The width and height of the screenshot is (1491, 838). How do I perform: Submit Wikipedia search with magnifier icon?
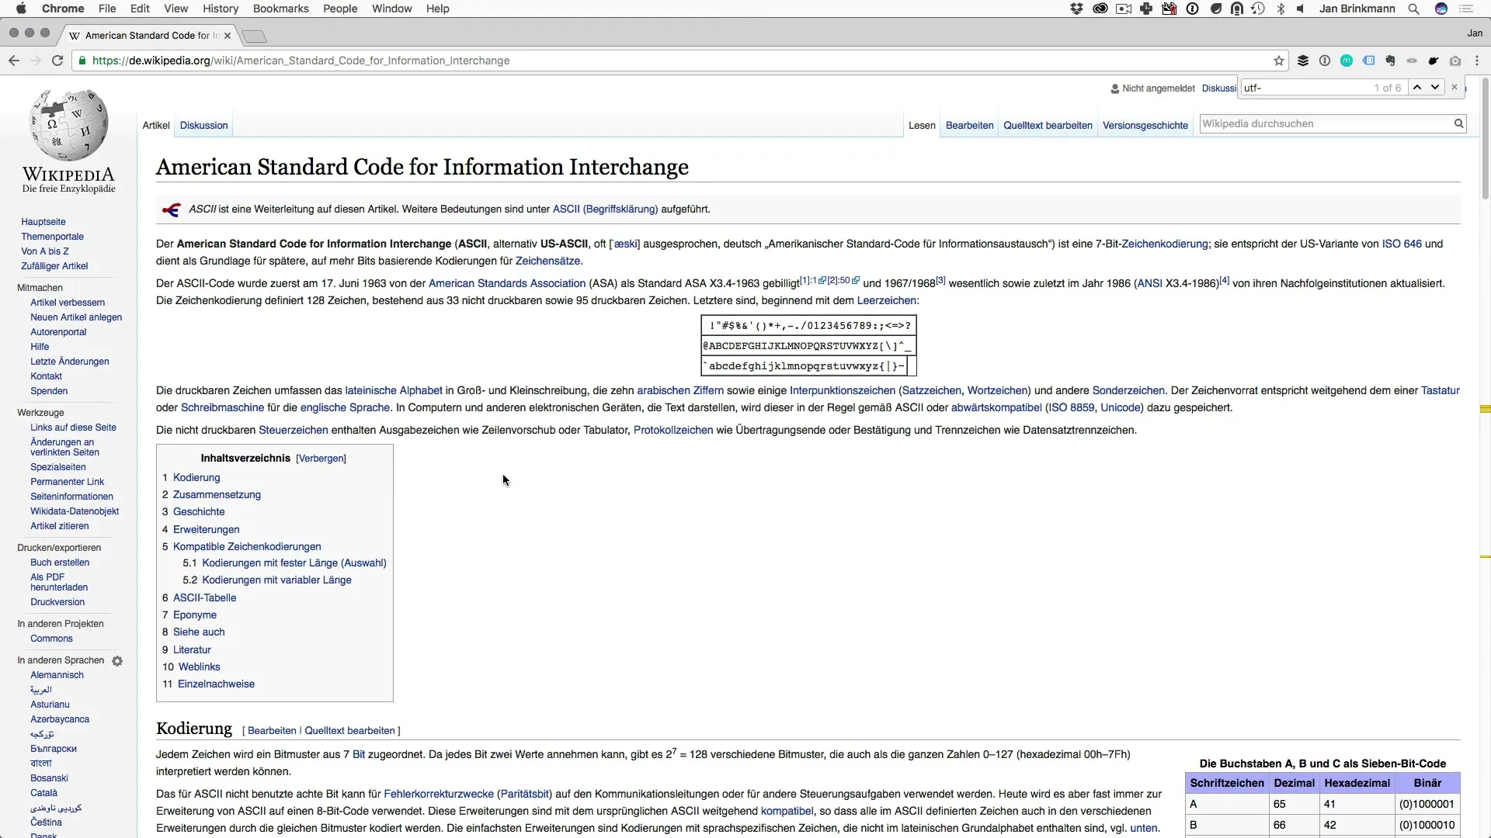point(1458,123)
